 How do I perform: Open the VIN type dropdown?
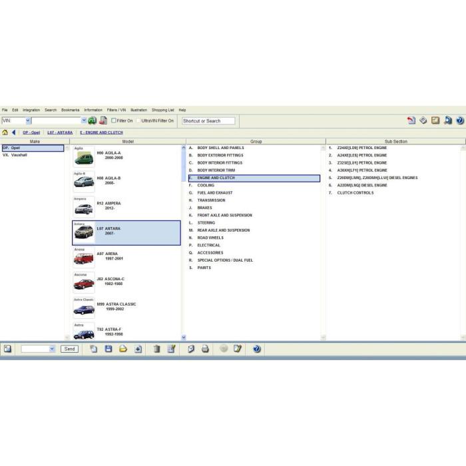[x=28, y=120]
